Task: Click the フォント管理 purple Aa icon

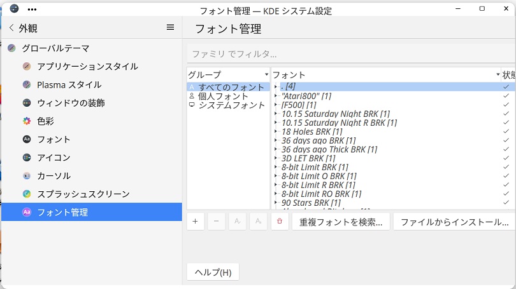Action: pos(27,212)
